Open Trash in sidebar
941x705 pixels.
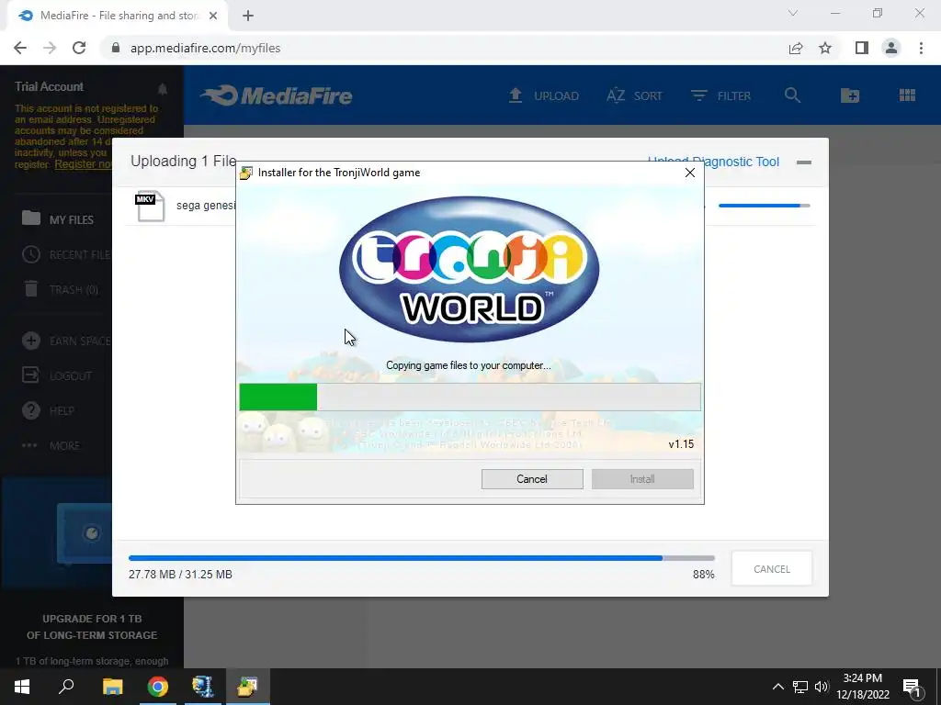60,289
